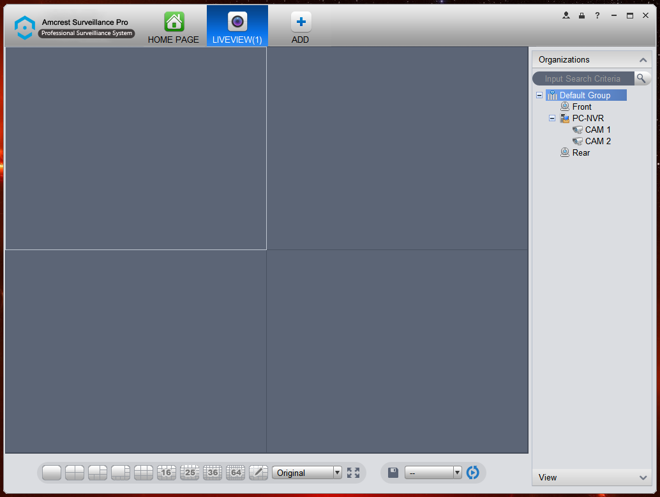Go to the HOME PAGE tab

point(174,28)
